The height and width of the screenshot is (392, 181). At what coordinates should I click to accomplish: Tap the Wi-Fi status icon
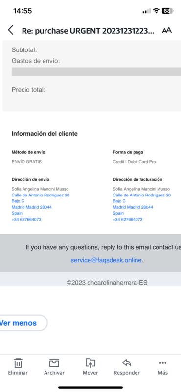coord(156,11)
